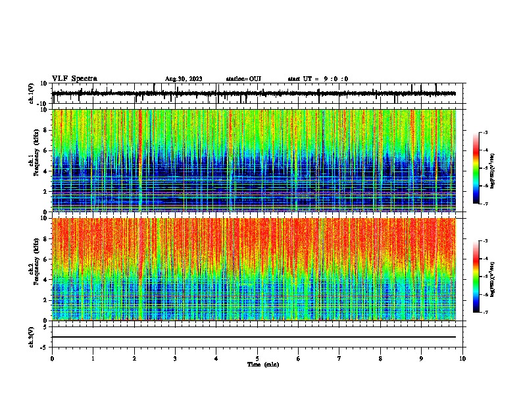Click time-axis tick label "5" at bottom

click(257, 359)
